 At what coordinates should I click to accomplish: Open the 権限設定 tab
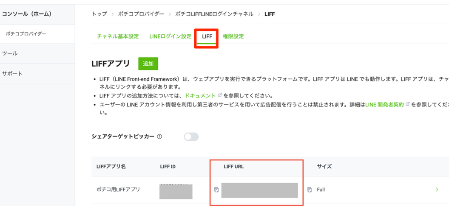tap(233, 36)
